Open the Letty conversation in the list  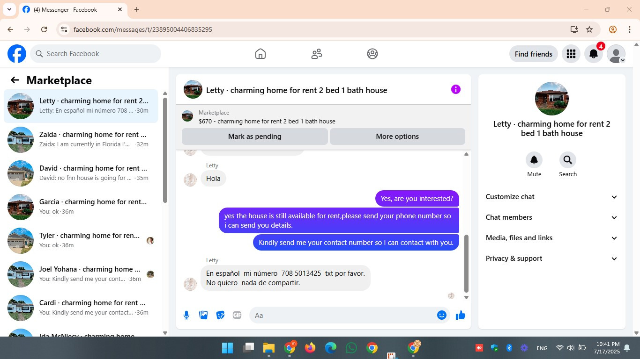pyautogui.click(x=81, y=106)
